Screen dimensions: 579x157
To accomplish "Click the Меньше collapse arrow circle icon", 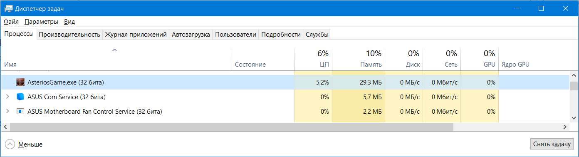I will click(x=10, y=144).
